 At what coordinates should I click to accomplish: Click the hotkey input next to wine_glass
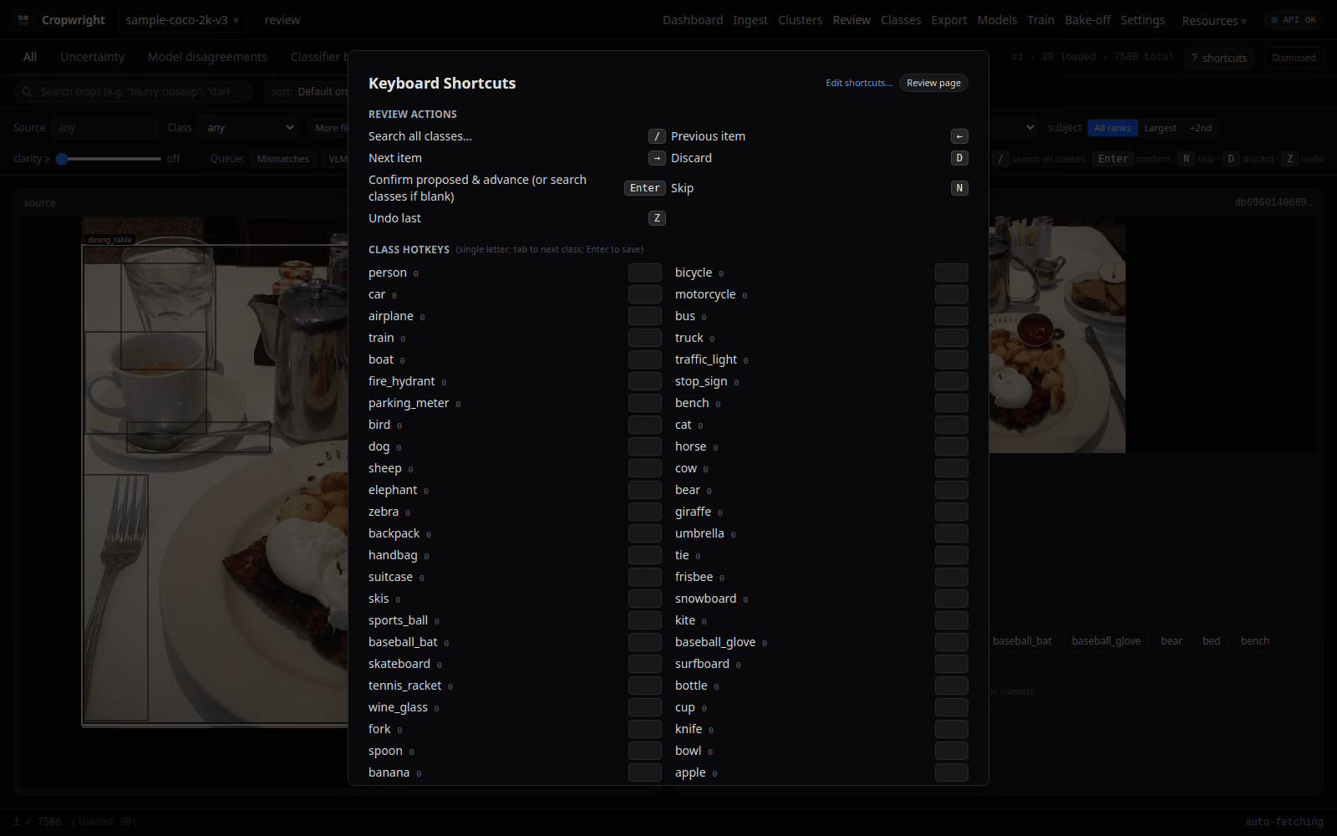[x=645, y=707]
